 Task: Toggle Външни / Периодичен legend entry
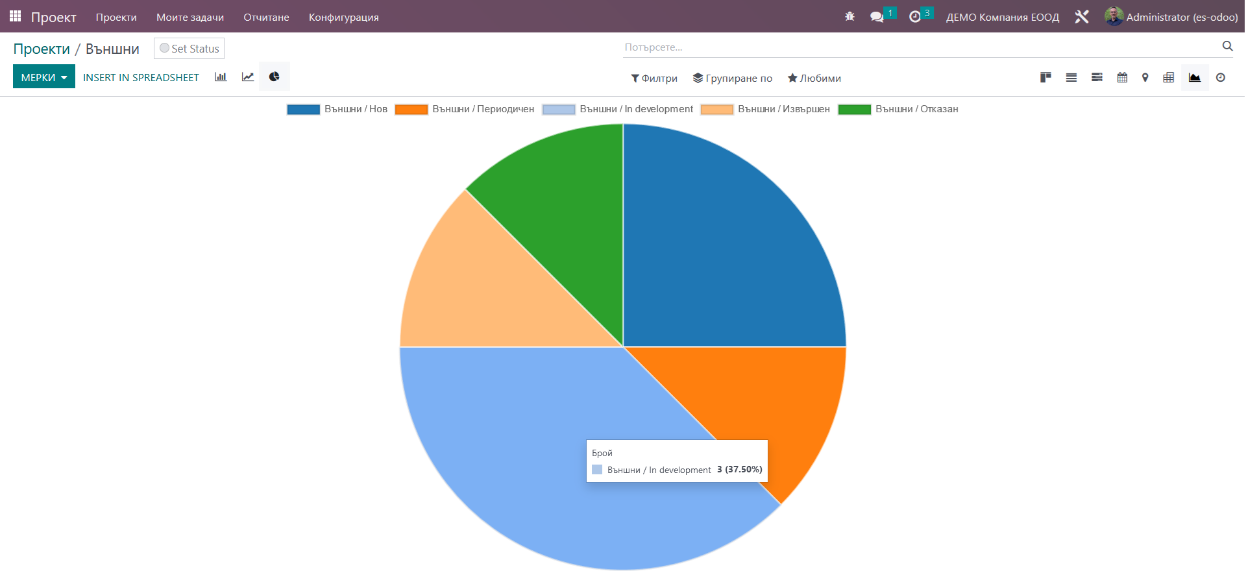pos(465,109)
